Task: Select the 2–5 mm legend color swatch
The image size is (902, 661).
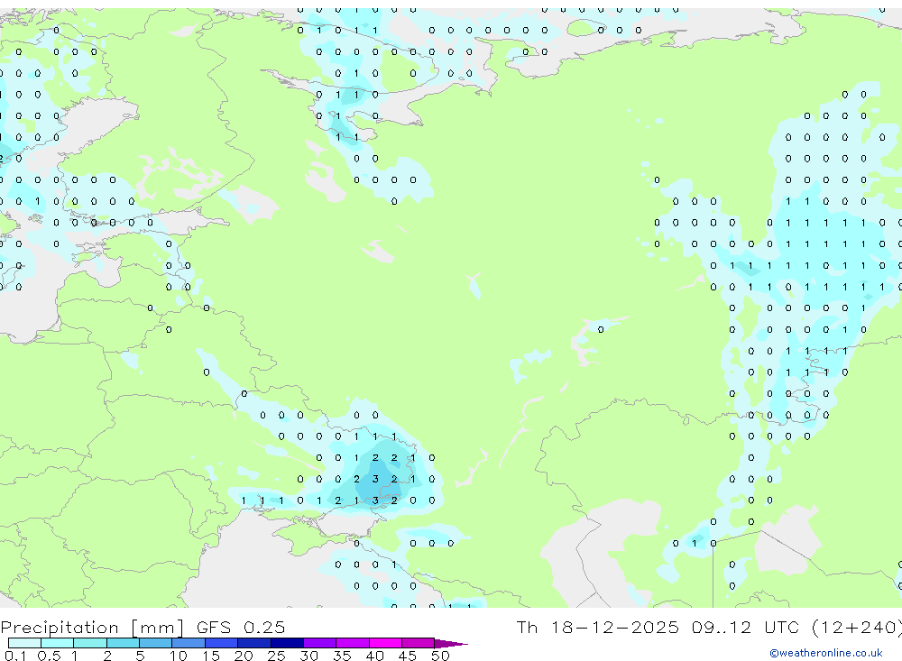Action: click(123, 643)
